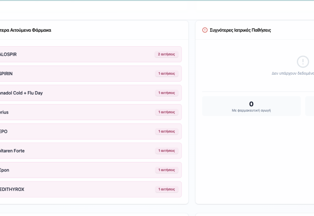Viewport: 314px width, 216px height.
Task: Click the '1 αιτήσεις' badge for Panadol Cold + Flu Day
Action: coord(167,93)
